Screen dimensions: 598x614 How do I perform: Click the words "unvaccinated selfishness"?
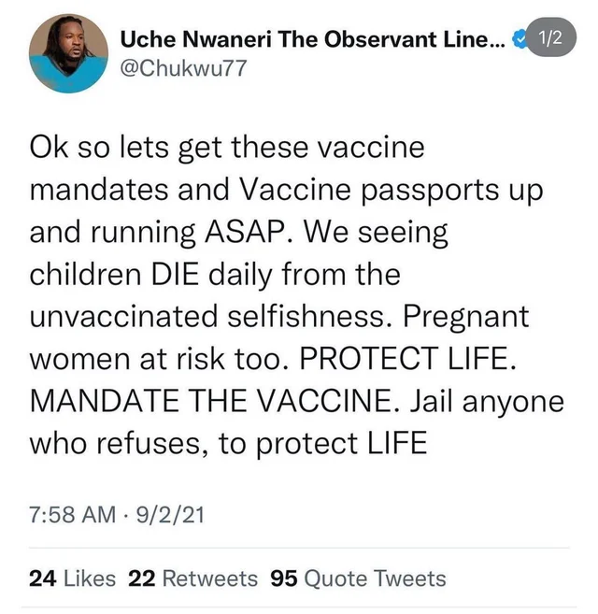click(x=207, y=318)
